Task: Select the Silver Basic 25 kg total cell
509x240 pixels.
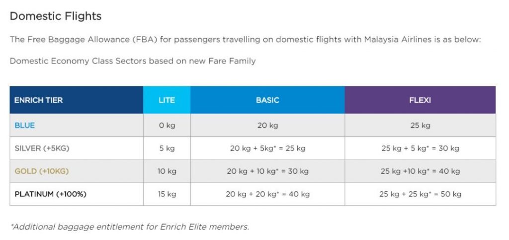Action: [x=267, y=148]
